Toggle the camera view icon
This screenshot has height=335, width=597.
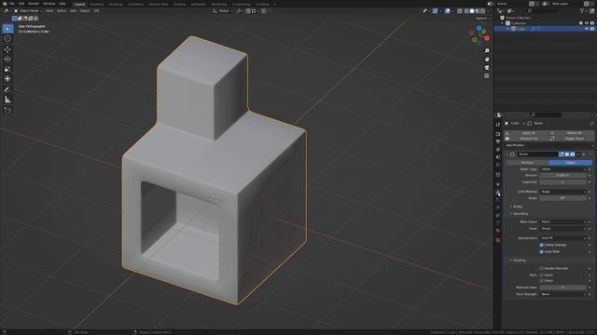click(487, 68)
